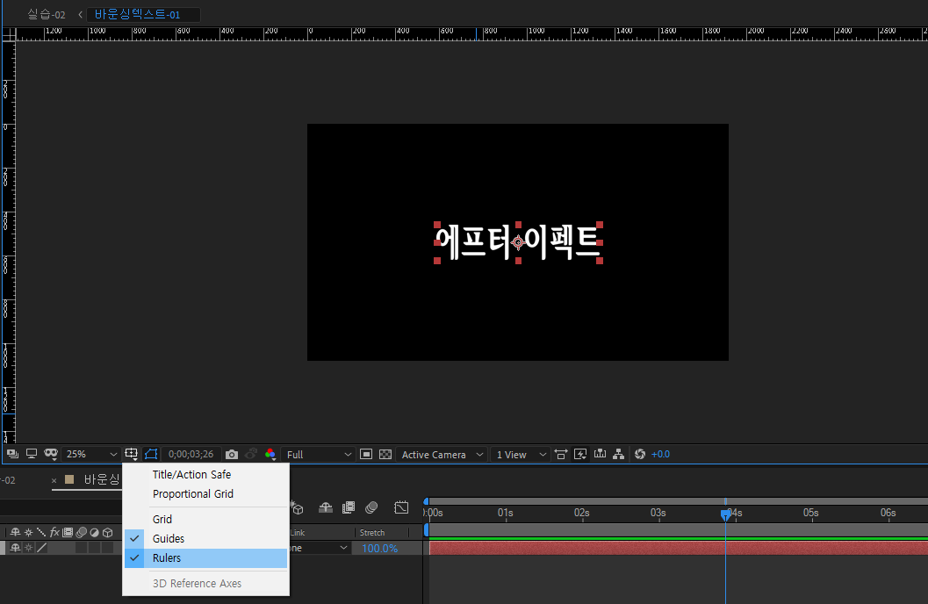
Task: Click Frame Blending column header icon
Action: (x=68, y=532)
